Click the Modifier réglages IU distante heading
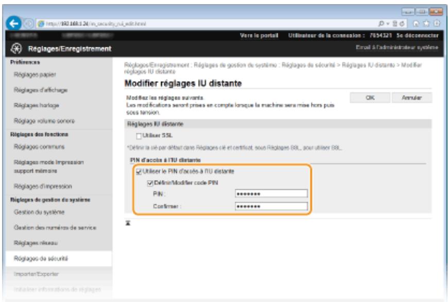The width and height of the screenshot is (448, 302). (183, 83)
